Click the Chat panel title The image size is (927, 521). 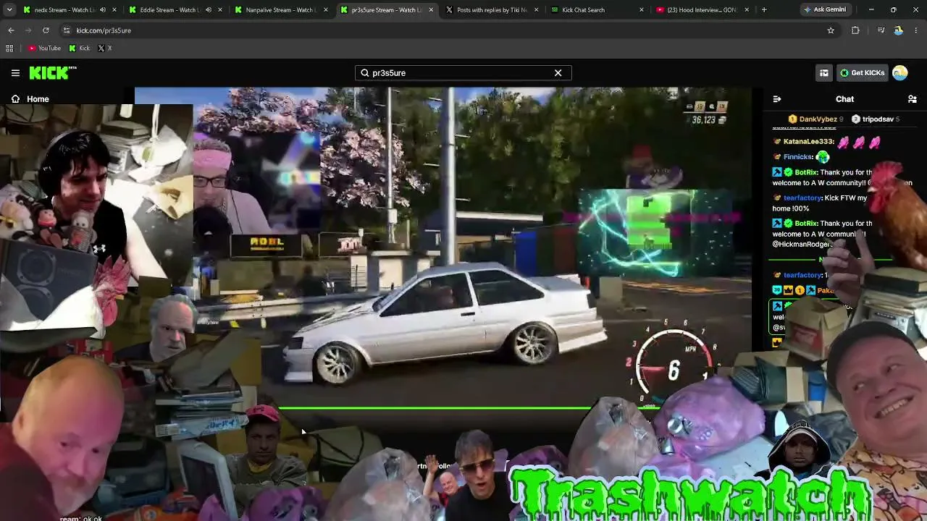pos(844,99)
